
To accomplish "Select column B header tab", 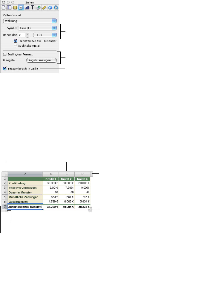I will [51, 174].
